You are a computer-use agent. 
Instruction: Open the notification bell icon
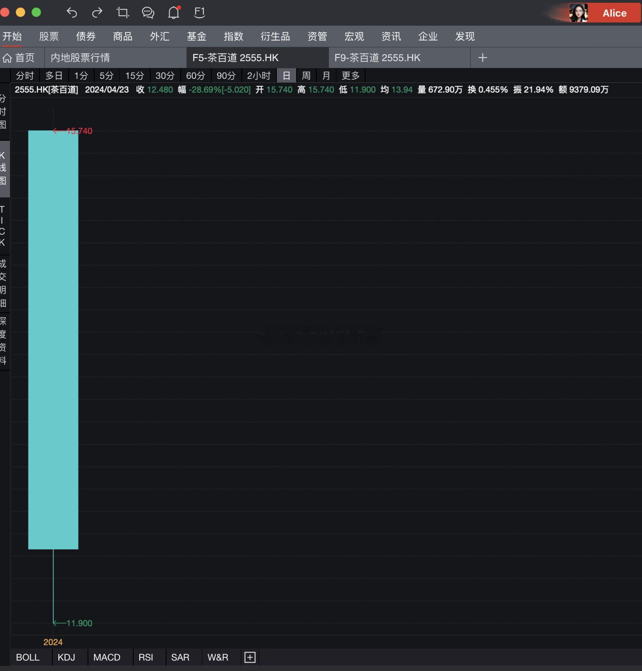click(174, 13)
